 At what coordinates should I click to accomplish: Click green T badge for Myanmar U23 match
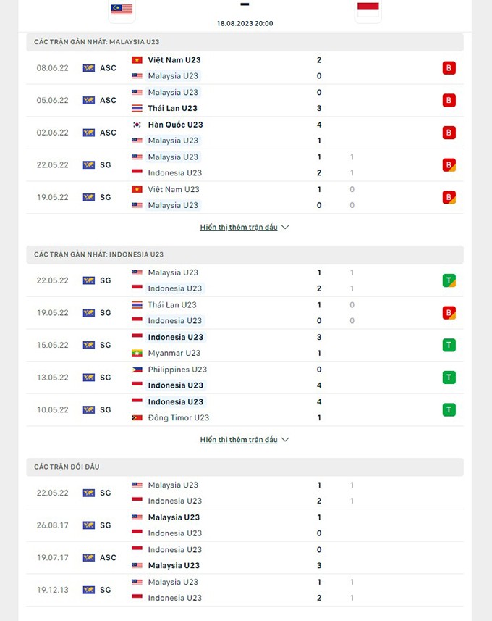pos(449,345)
